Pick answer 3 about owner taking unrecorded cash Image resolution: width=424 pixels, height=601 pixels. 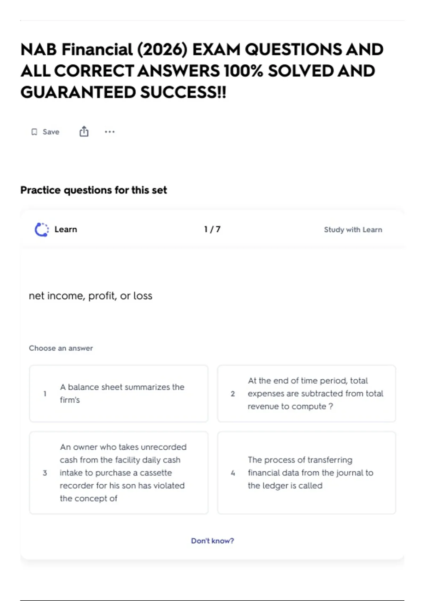119,473
